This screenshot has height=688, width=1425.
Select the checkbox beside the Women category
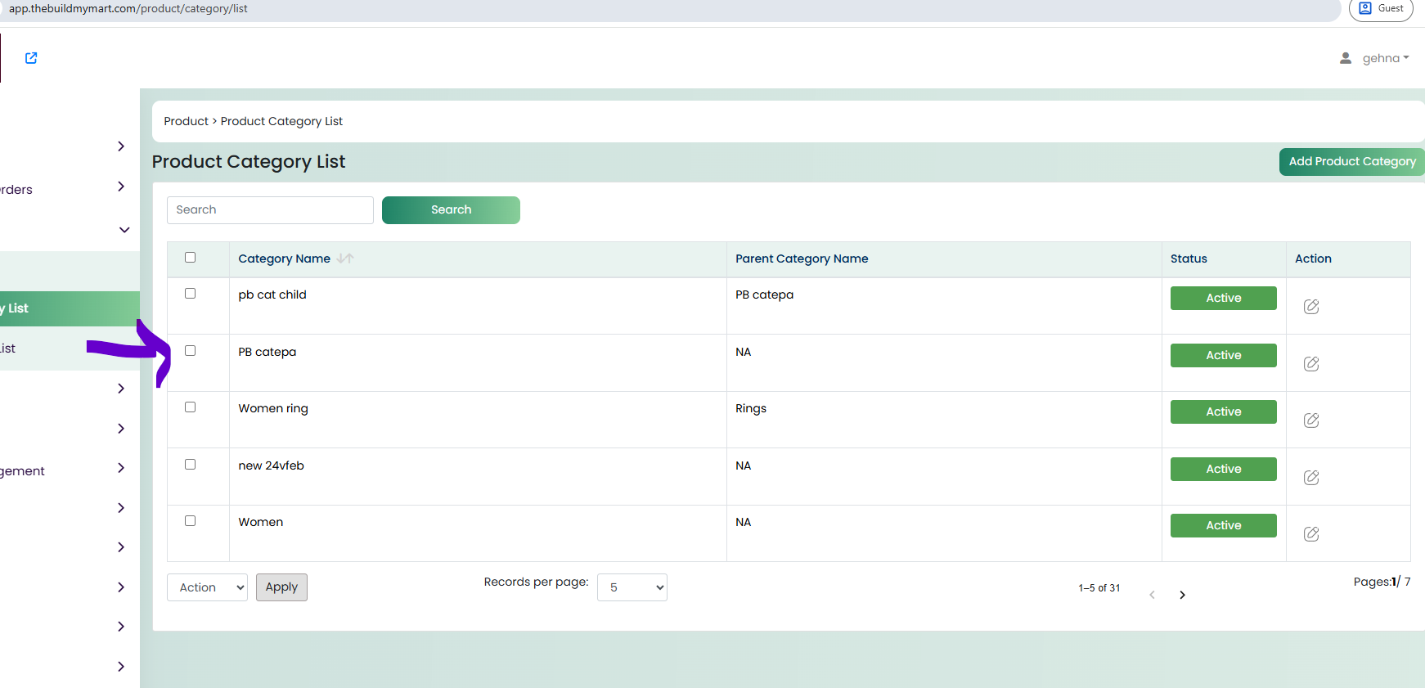click(191, 521)
